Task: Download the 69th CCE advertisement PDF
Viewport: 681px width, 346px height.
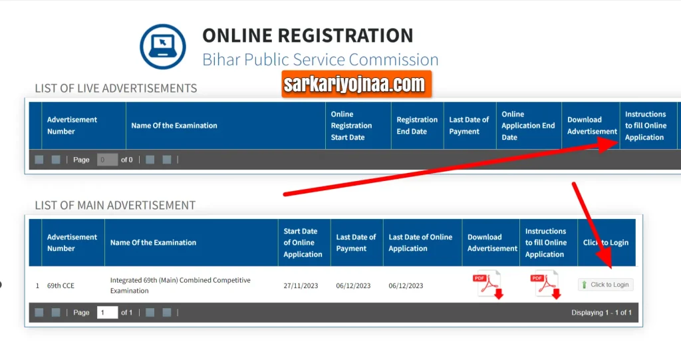Action: pos(488,284)
